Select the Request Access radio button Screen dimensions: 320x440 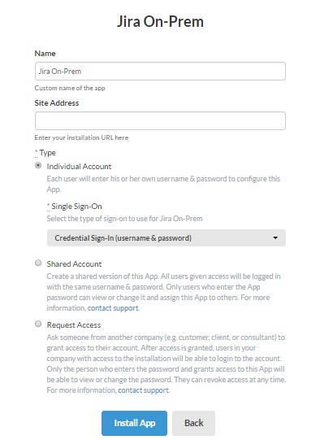point(38,324)
